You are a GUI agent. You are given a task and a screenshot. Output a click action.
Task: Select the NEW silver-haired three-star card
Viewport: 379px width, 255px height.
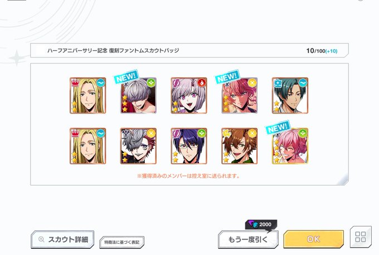click(x=138, y=95)
